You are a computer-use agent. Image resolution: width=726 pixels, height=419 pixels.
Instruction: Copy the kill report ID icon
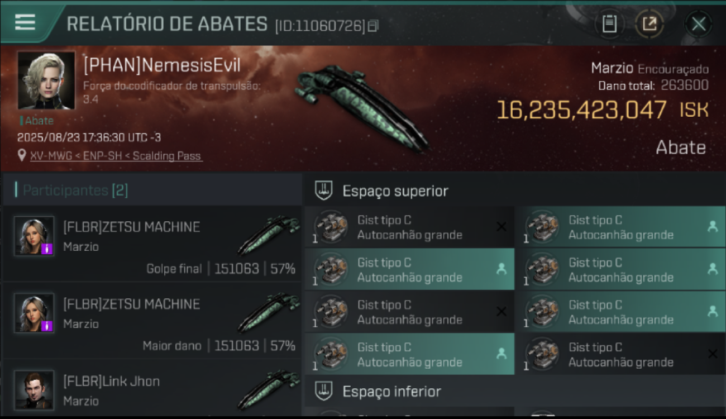[x=373, y=25]
